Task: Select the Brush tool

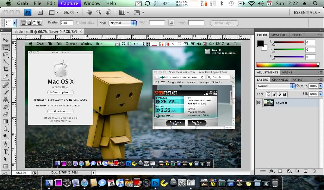Action: click(x=6, y=92)
